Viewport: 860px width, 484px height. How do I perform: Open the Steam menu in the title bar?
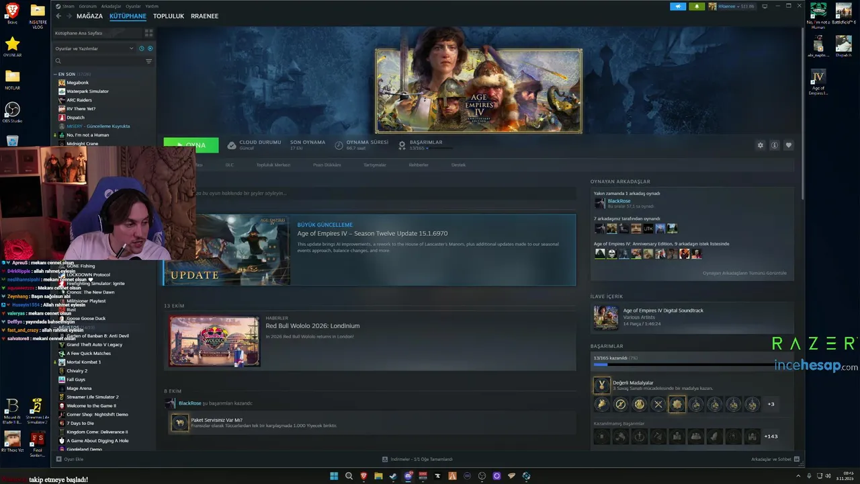click(x=69, y=6)
